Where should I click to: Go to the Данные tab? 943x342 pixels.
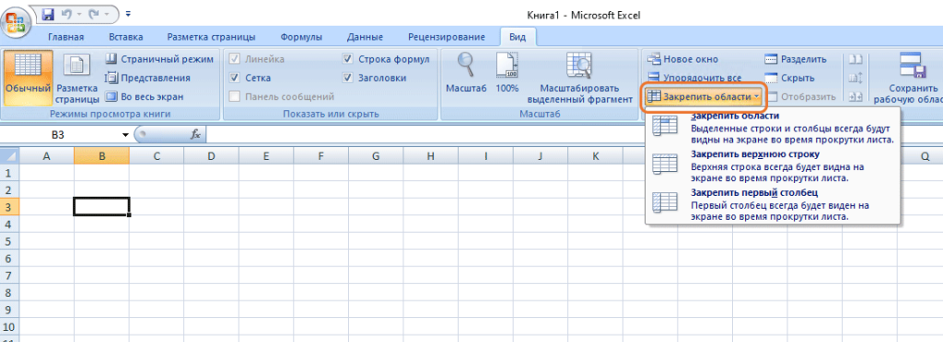pos(365,37)
